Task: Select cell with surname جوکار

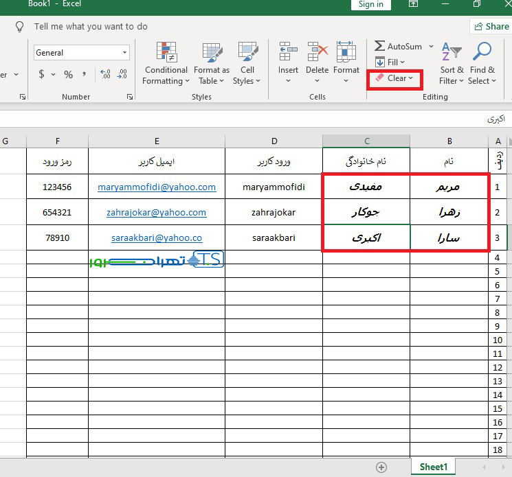Action: (x=366, y=212)
